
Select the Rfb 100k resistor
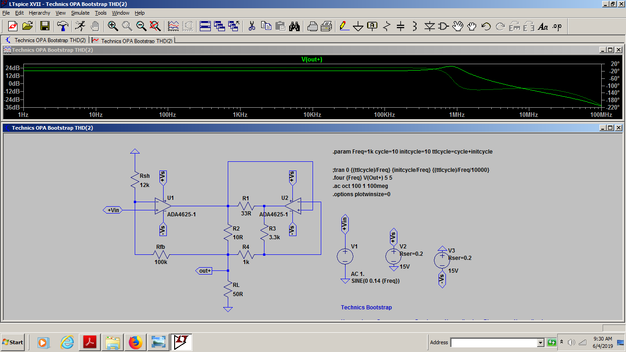(161, 254)
